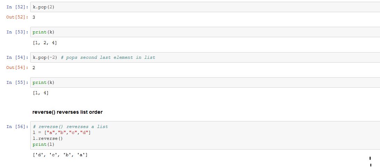Image resolution: width=380 pixels, height=168 pixels.
Task: Click the print(k) cell In [55]
Action: 205,82
